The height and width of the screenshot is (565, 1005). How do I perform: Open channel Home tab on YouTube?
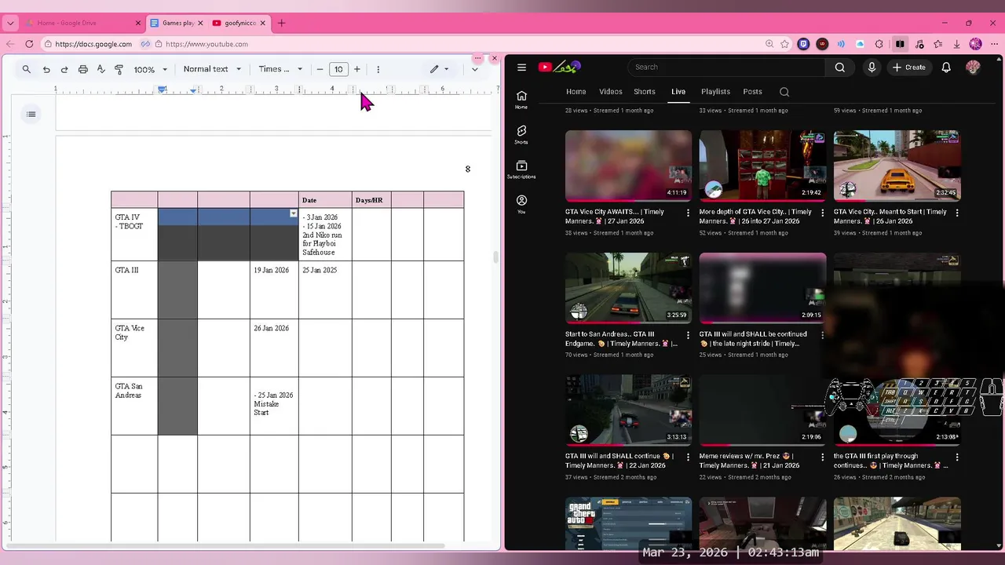click(576, 92)
